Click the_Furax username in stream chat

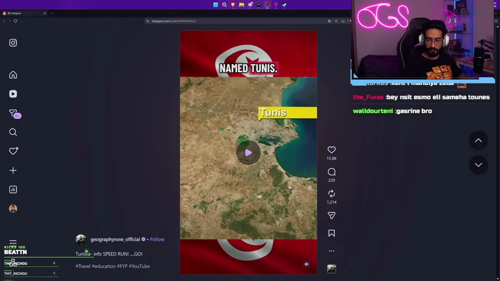pos(368,97)
